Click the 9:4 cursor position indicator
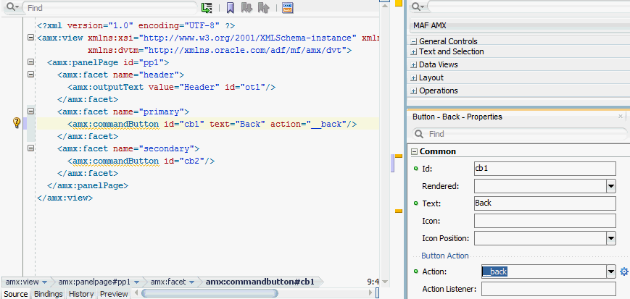 pyautogui.click(x=373, y=282)
